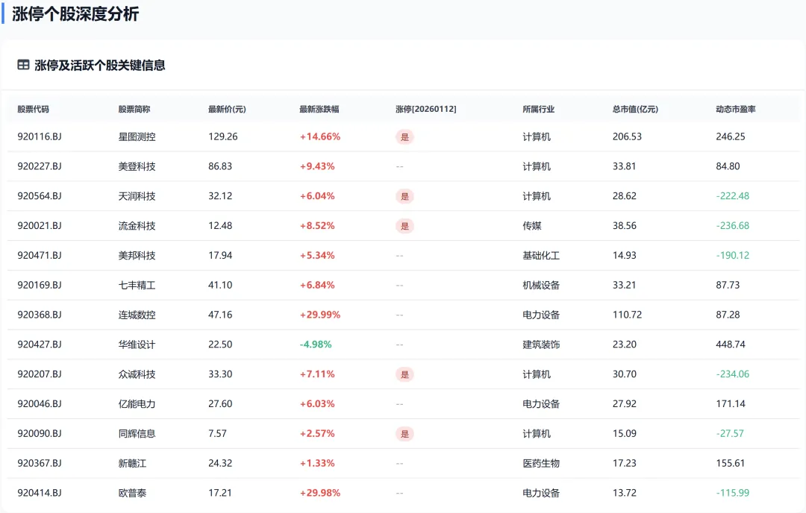Select stock name 连城数控
This screenshot has width=806, height=513.
tap(137, 315)
